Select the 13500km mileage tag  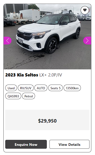(x=72, y=88)
